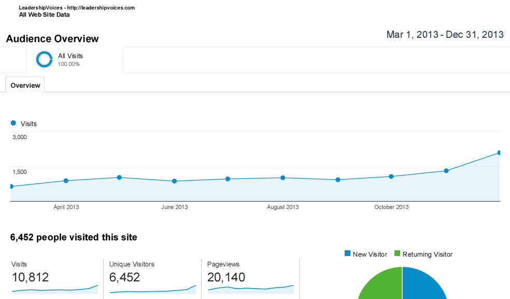Click the Unique Visitors sparkline chart
510x299 pixels.
pos(152,290)
